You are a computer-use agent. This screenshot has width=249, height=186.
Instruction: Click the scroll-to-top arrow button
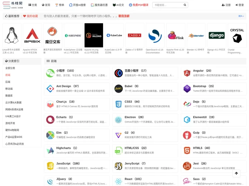pos(236,174)
